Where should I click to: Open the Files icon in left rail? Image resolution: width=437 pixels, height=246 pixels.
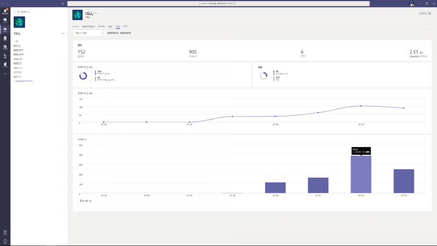click(x=5, y=65)
